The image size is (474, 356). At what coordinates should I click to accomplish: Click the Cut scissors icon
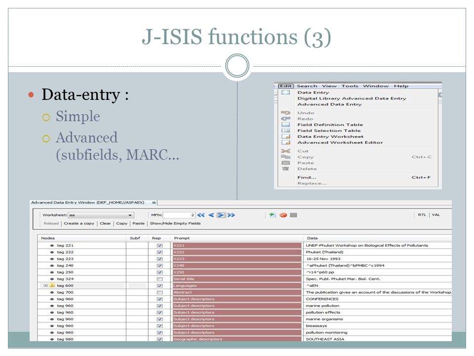[286, 151]
